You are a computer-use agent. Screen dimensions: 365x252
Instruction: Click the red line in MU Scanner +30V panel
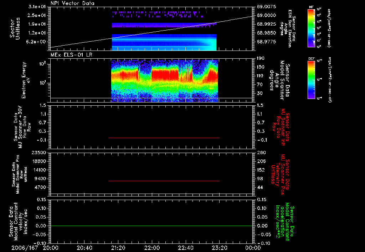(x=164, y=138)
